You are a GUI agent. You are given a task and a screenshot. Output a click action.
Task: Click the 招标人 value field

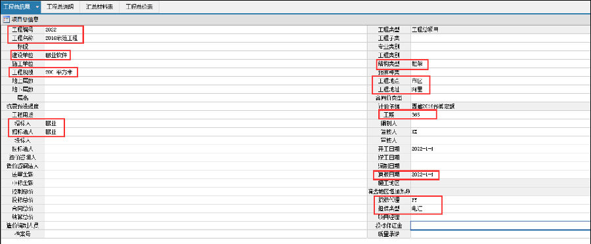(206, 123)
